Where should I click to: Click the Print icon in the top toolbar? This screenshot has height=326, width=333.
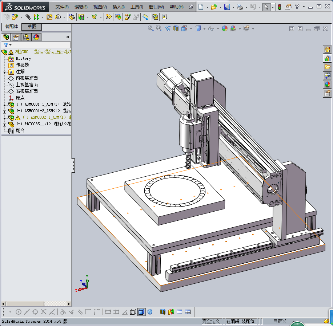(x=240, y=7)
